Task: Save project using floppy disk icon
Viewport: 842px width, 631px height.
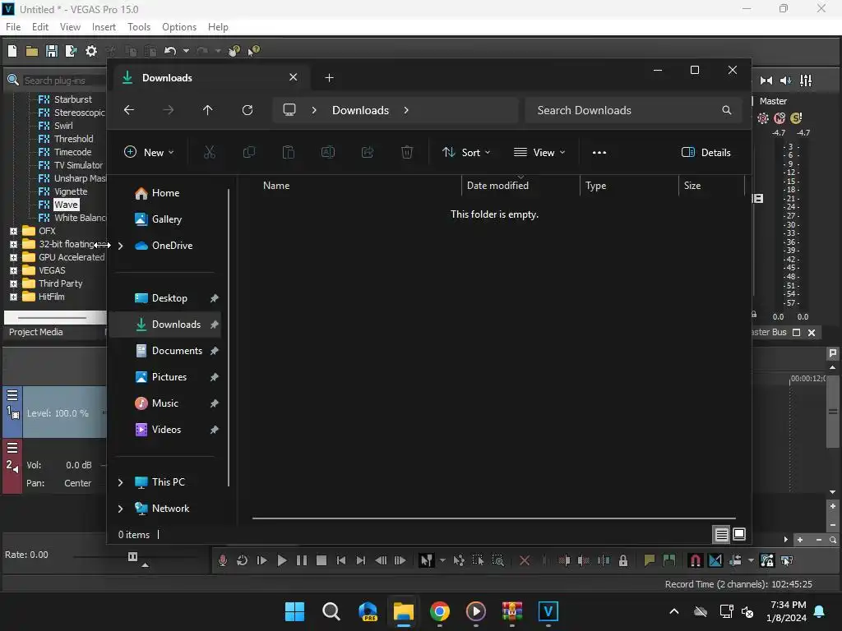Action: pyautogui.click(x=52, y=51)
